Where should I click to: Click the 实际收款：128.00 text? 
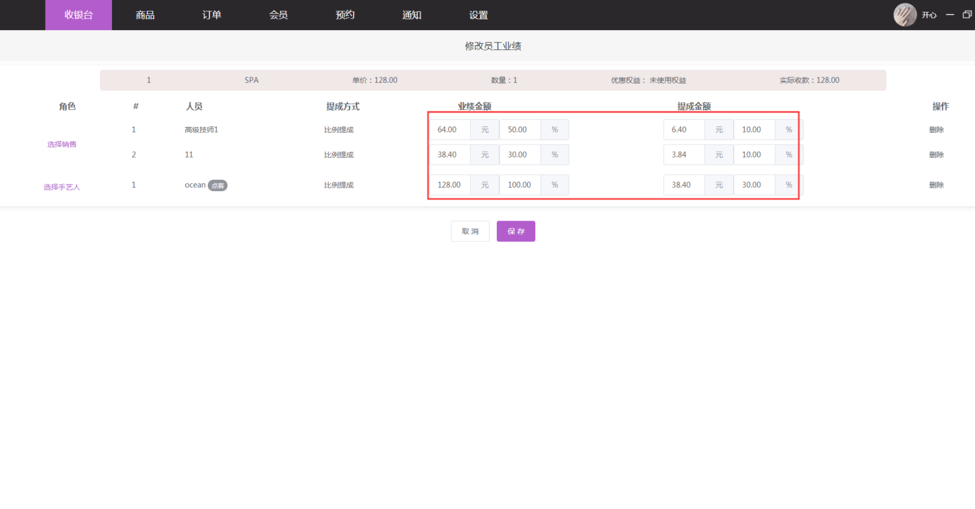click(809, 80)
